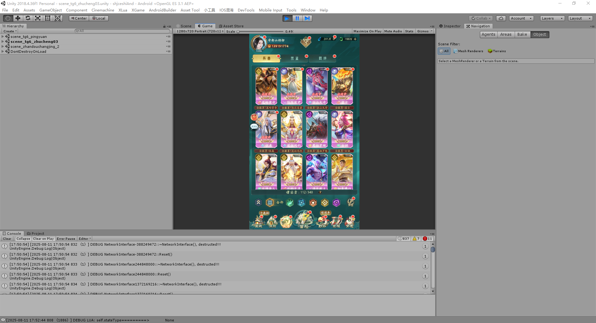
Task: Open the 1280x720 Portrait resolution dropdown
Action: (200, 31)
